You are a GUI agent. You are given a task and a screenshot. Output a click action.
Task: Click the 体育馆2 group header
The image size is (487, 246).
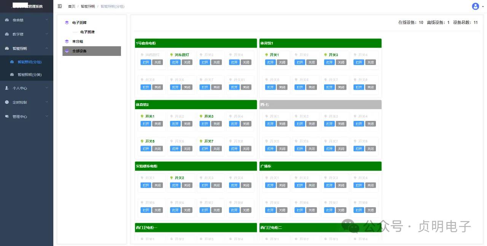pos(196,105)
